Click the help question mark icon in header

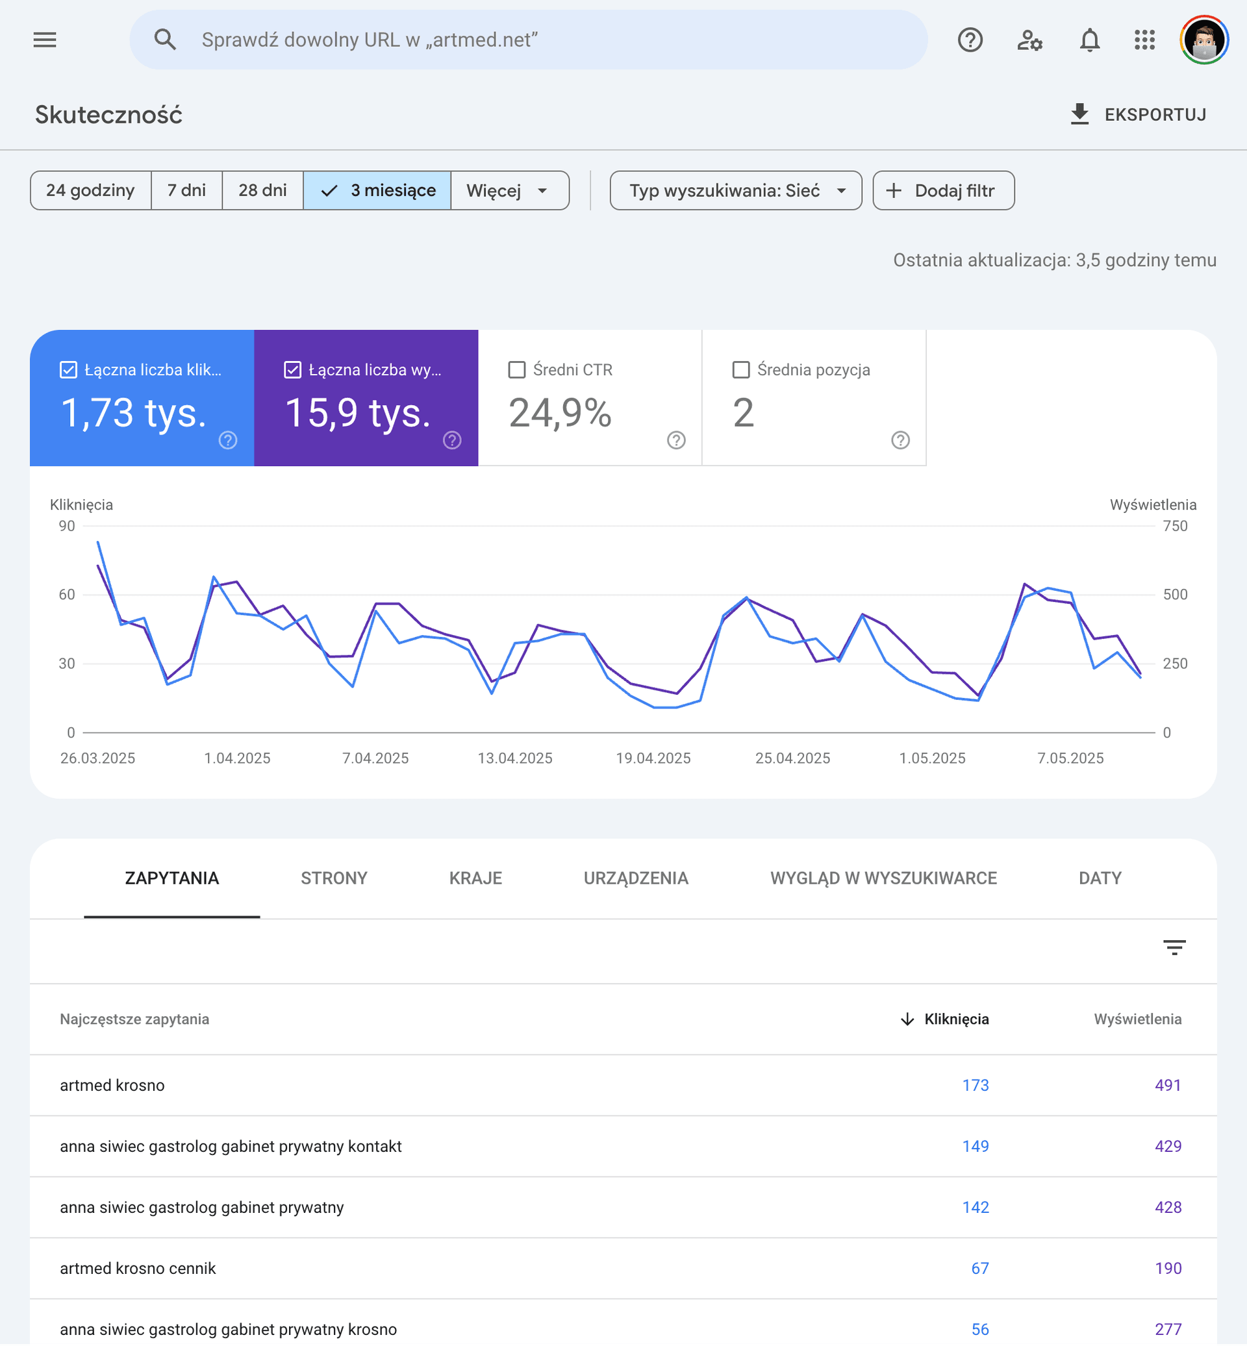click(970, 40)
